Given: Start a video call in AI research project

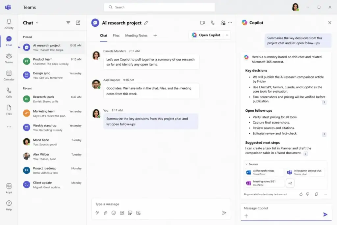Looking at the screenshot, I should pos(202,23).
